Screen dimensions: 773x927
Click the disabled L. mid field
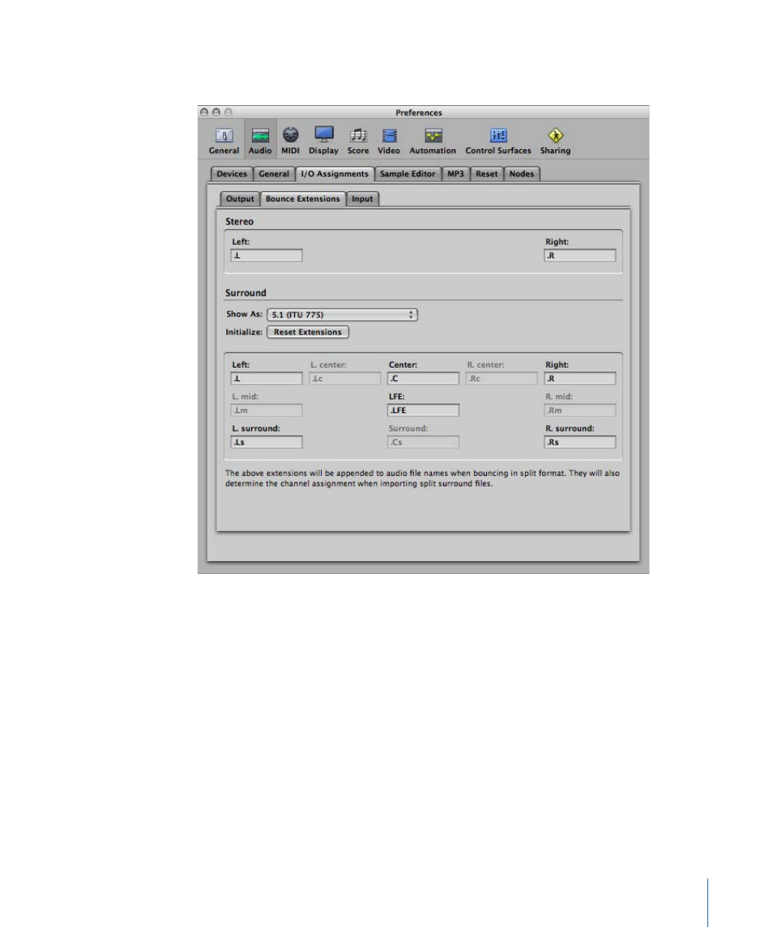click(267, 410)
